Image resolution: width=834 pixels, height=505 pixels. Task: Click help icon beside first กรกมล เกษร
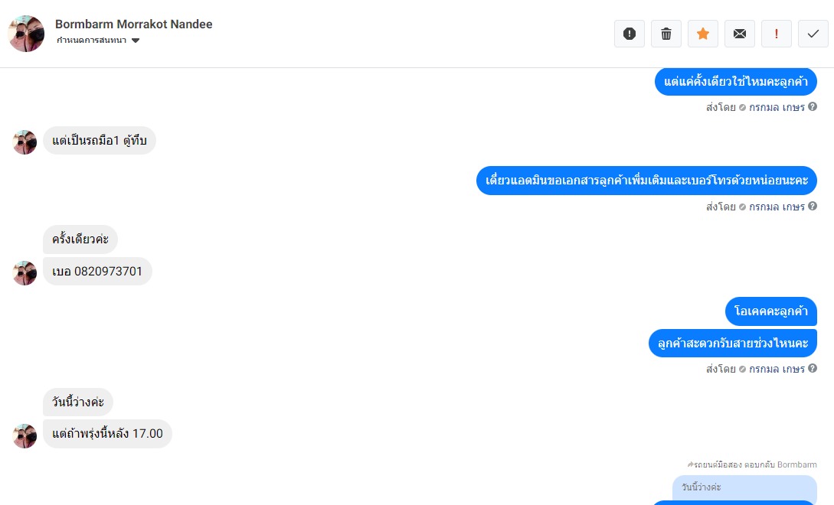[813, 106]
